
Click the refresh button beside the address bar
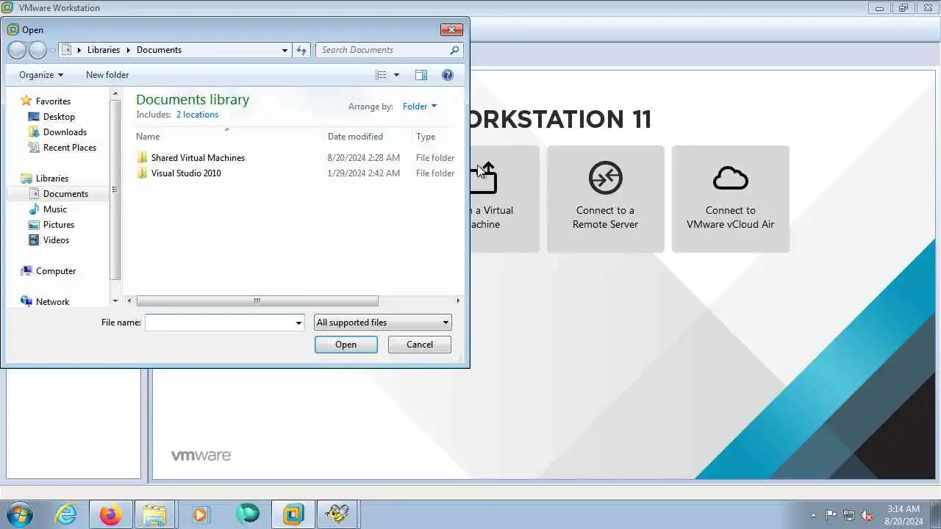click(301, 50)
